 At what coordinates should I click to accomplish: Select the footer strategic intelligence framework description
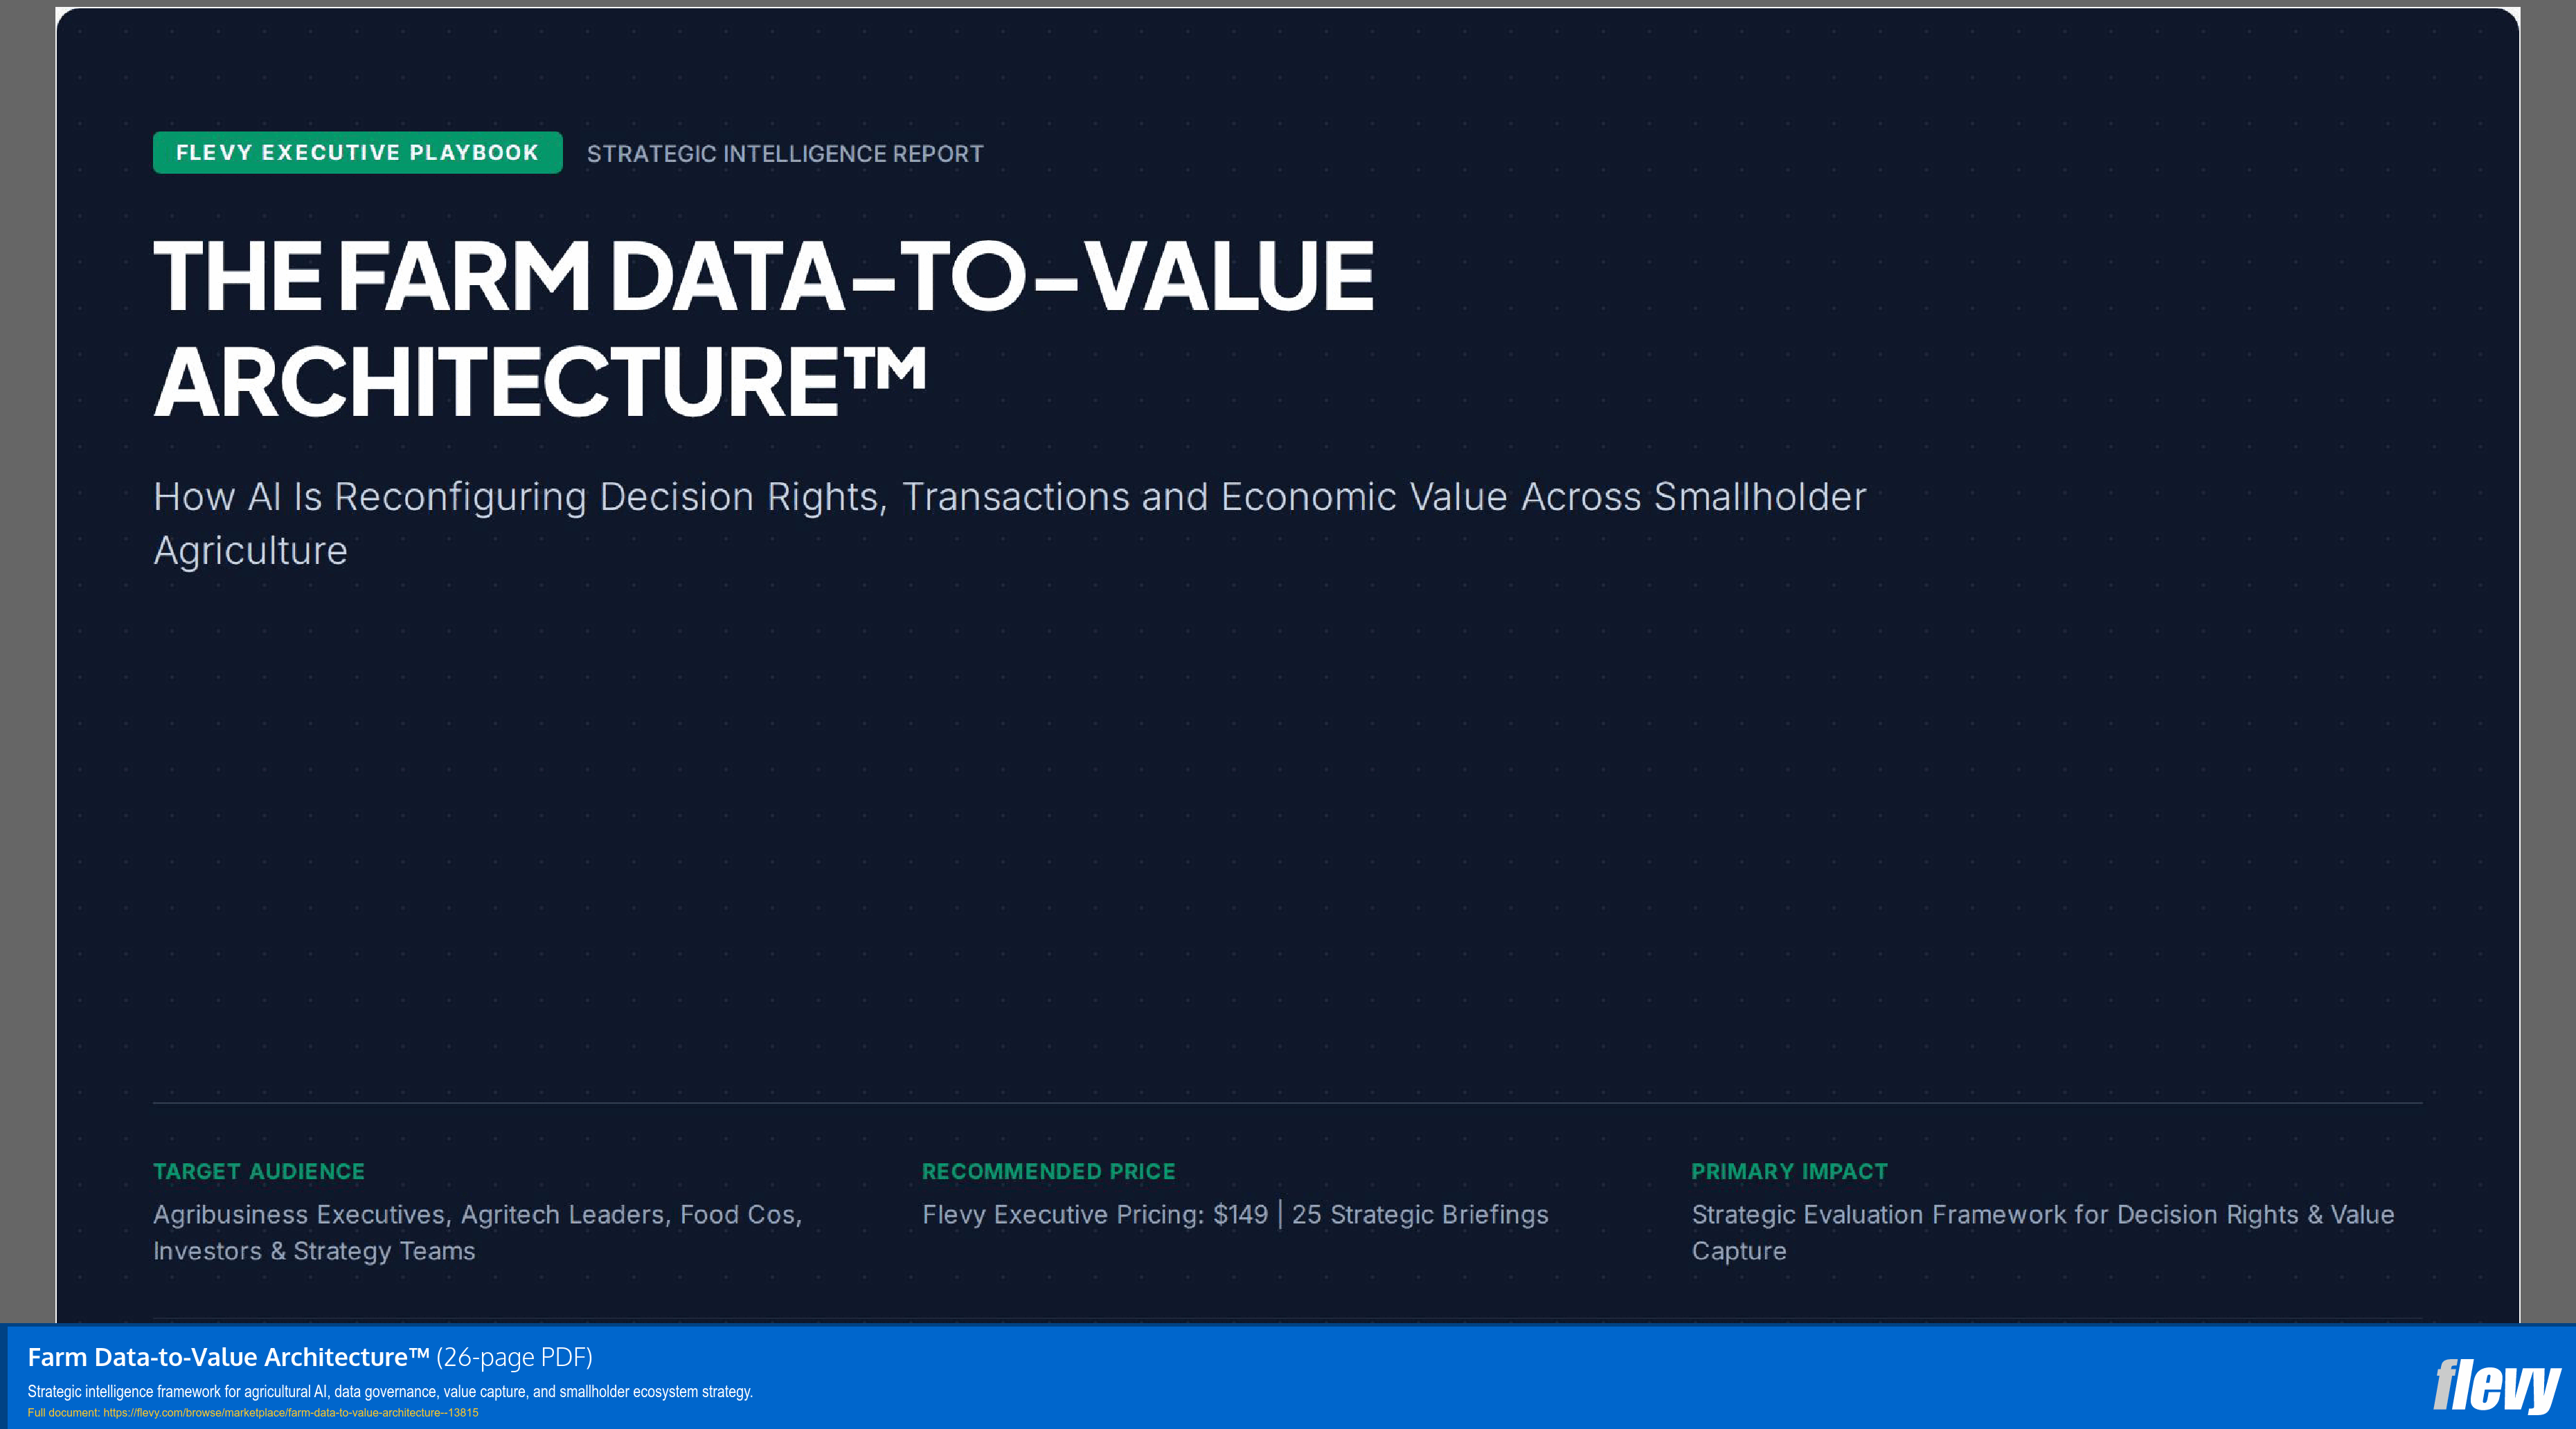390,1391
